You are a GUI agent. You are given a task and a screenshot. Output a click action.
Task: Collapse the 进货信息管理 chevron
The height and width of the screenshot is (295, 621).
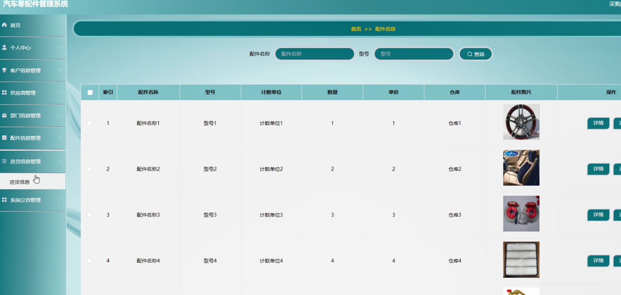(59, 161)
